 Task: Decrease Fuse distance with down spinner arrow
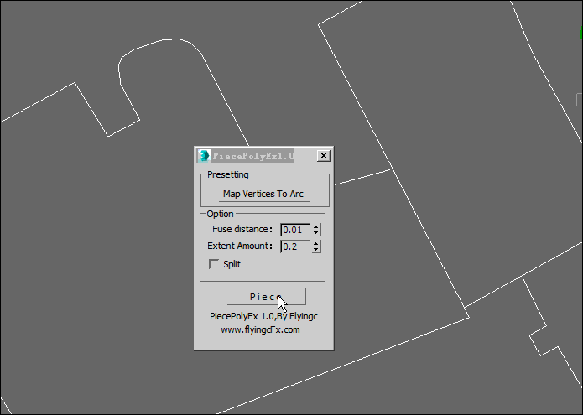315,232
